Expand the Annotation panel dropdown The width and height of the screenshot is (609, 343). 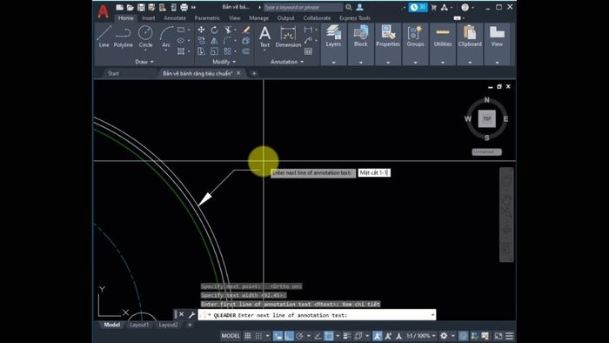[287, 62]
